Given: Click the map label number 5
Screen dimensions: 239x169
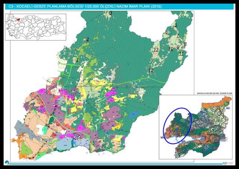Looking at the screenshot, I should 176,25.
